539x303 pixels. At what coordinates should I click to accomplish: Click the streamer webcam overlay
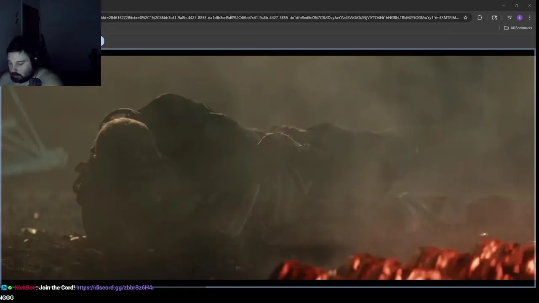coord(51,43)
